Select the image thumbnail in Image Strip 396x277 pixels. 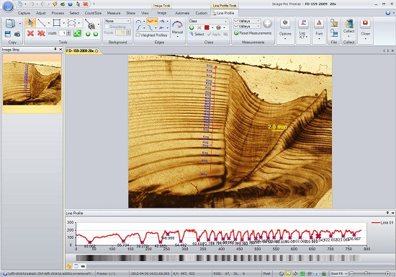coord(32,80)
